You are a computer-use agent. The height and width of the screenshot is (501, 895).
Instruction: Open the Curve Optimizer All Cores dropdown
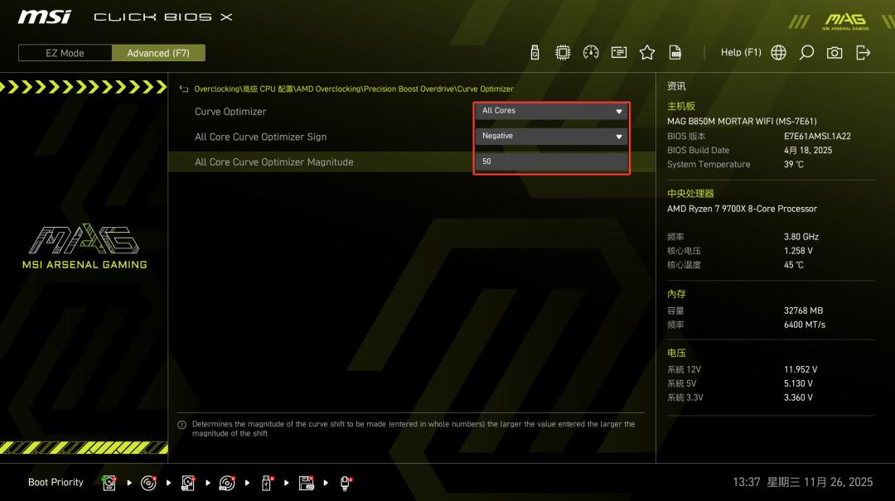(551, 111)
